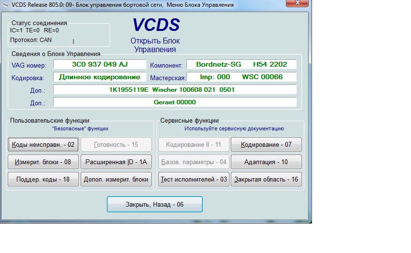Open Расширенная ID - 1A
The width and height of the screenshot is (411, 253).
click(116, 162)
